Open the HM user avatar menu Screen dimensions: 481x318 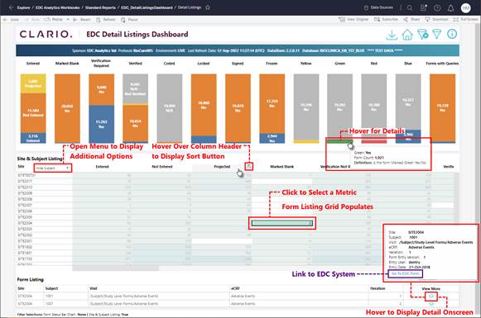(465, 8)
